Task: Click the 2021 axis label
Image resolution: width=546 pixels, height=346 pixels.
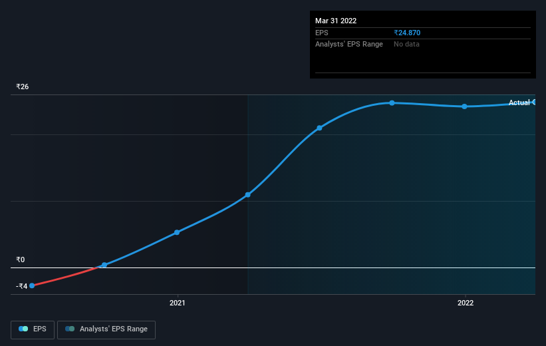Action: click(x=178, y=303)
